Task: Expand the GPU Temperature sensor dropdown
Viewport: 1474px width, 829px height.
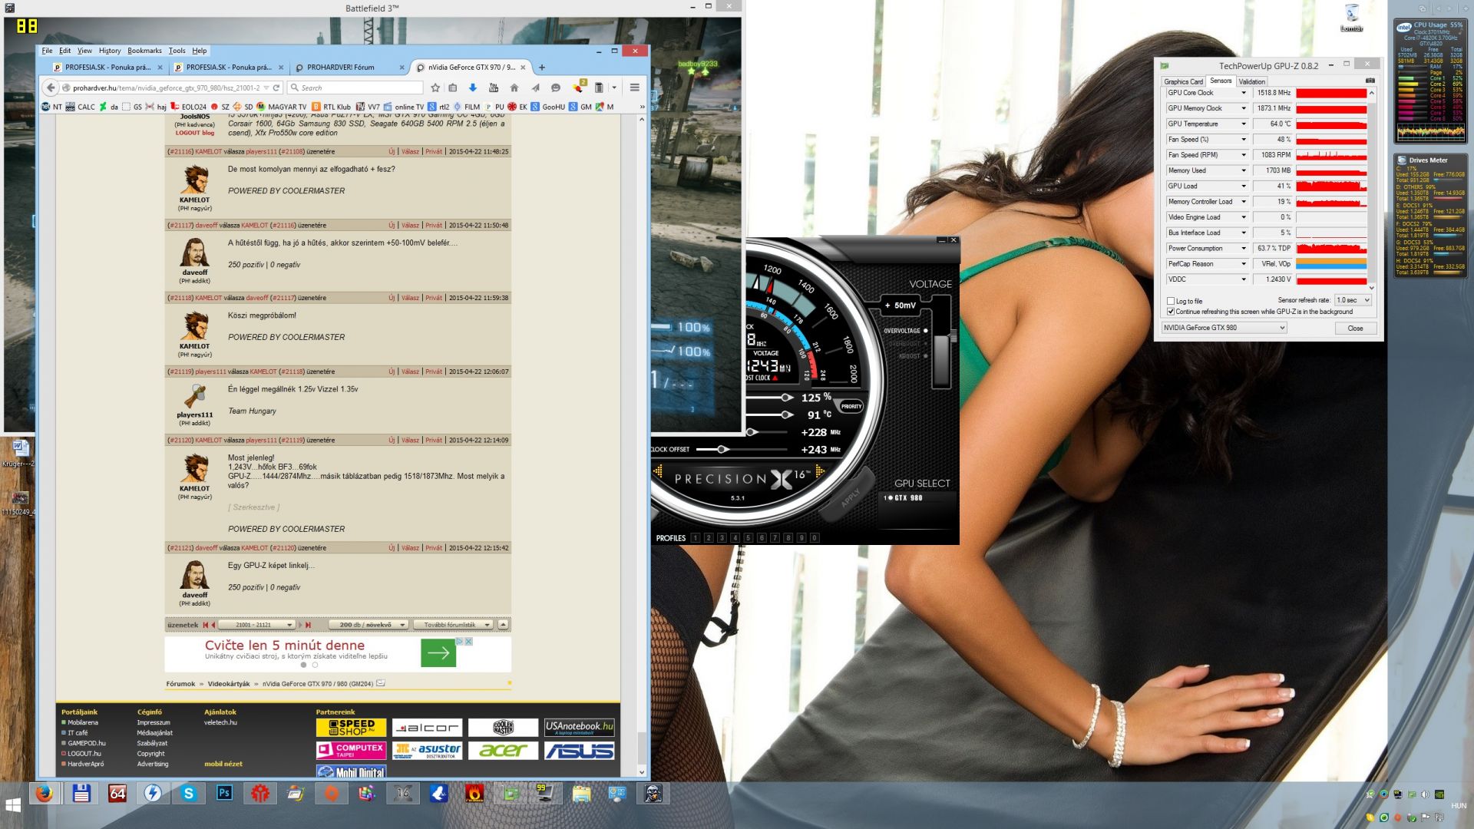Action: (1244, 124)
